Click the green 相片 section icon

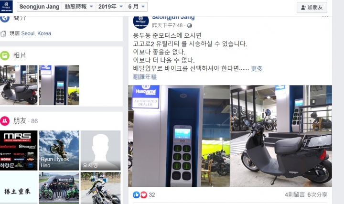tap(5, 55)
